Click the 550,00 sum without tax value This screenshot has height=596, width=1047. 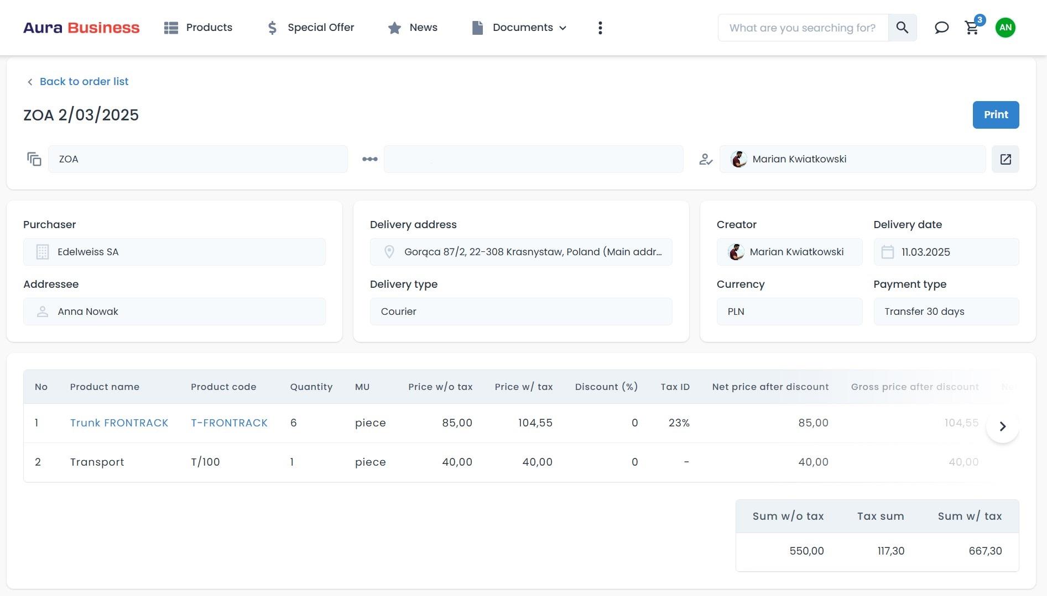tap(806, 551)
